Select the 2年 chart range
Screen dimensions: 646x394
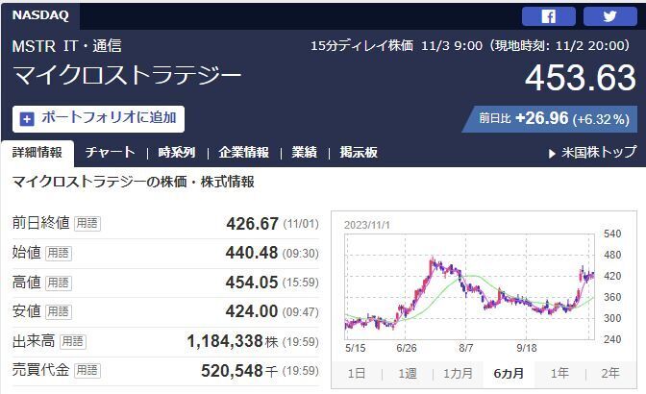[x=610, y=374]
